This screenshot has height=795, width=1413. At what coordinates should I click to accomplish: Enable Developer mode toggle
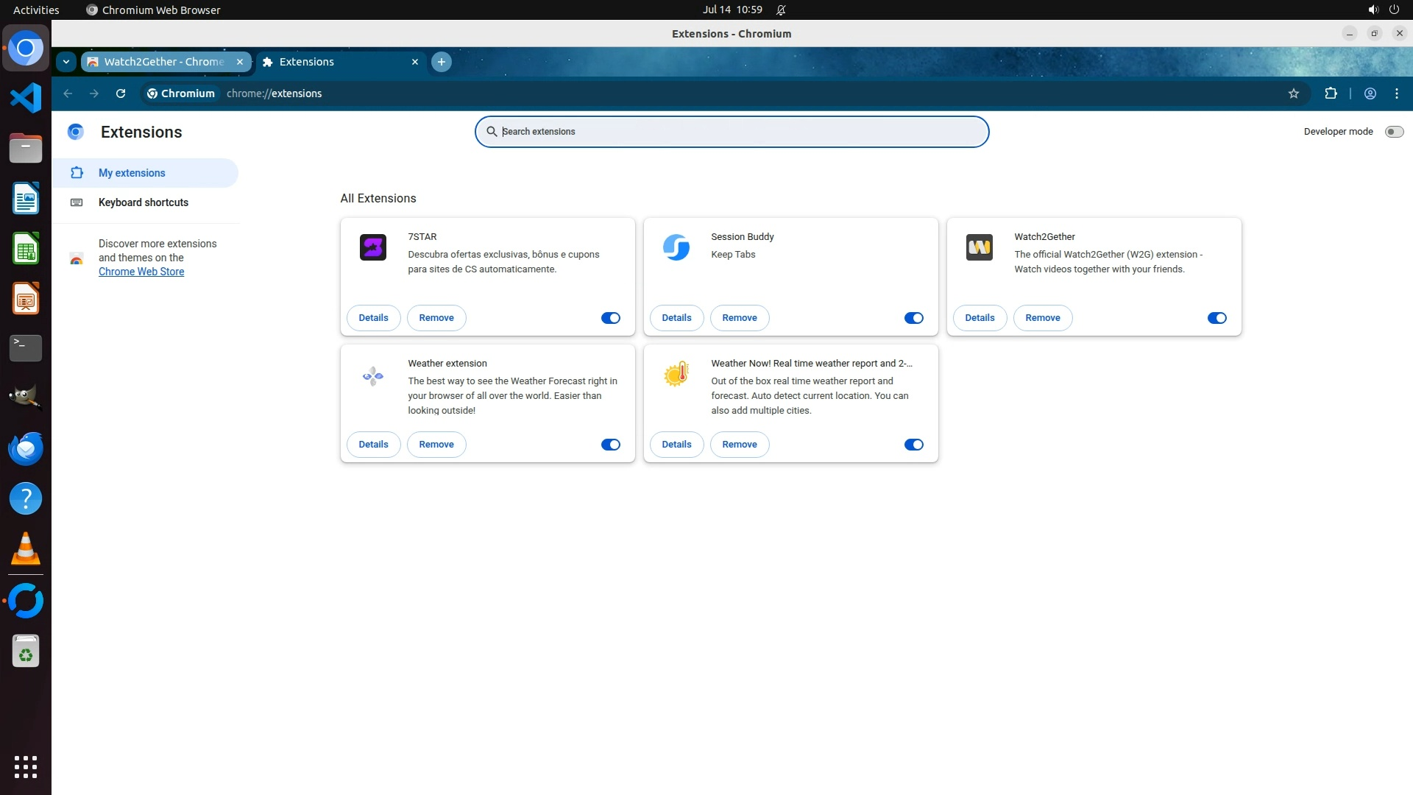pyautogui.click(x=1394, y=132)
